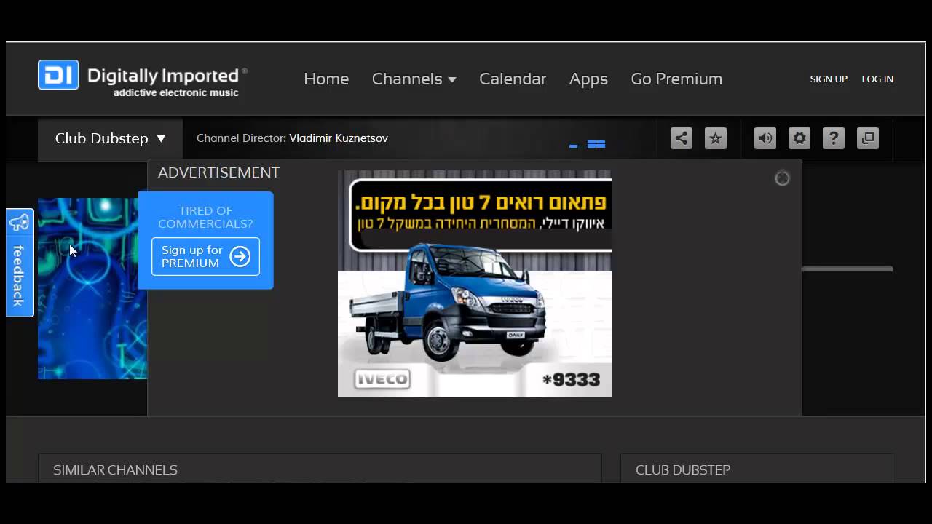Expand the Club Dubstep channel dropdown
Viewport: 932px width, 524px height.
click(x=111, y=138)
